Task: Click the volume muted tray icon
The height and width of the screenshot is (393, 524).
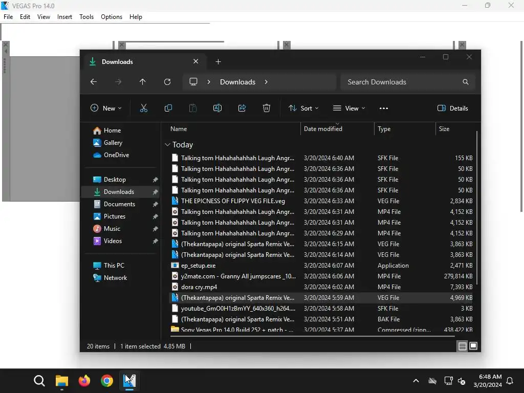Action: pos(462,381)
